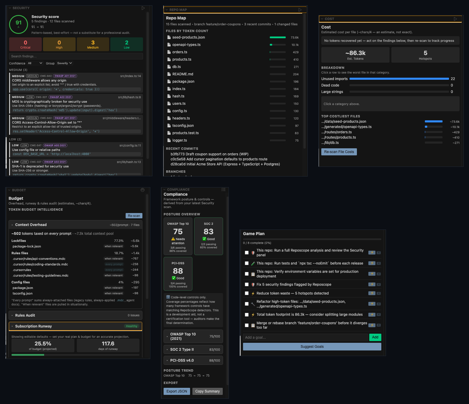Click budget projected progress bar
Viewport: 469px width, 404px height.
click(x=75, y=355)
